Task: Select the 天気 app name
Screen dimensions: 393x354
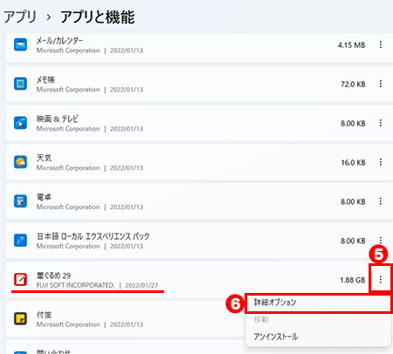Action: [44, 158]
